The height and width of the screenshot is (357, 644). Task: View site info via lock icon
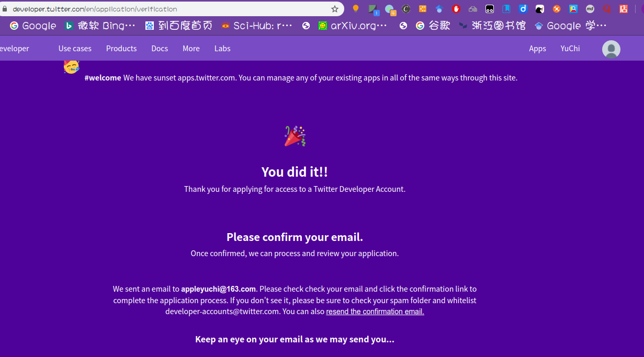click(5, 9)
